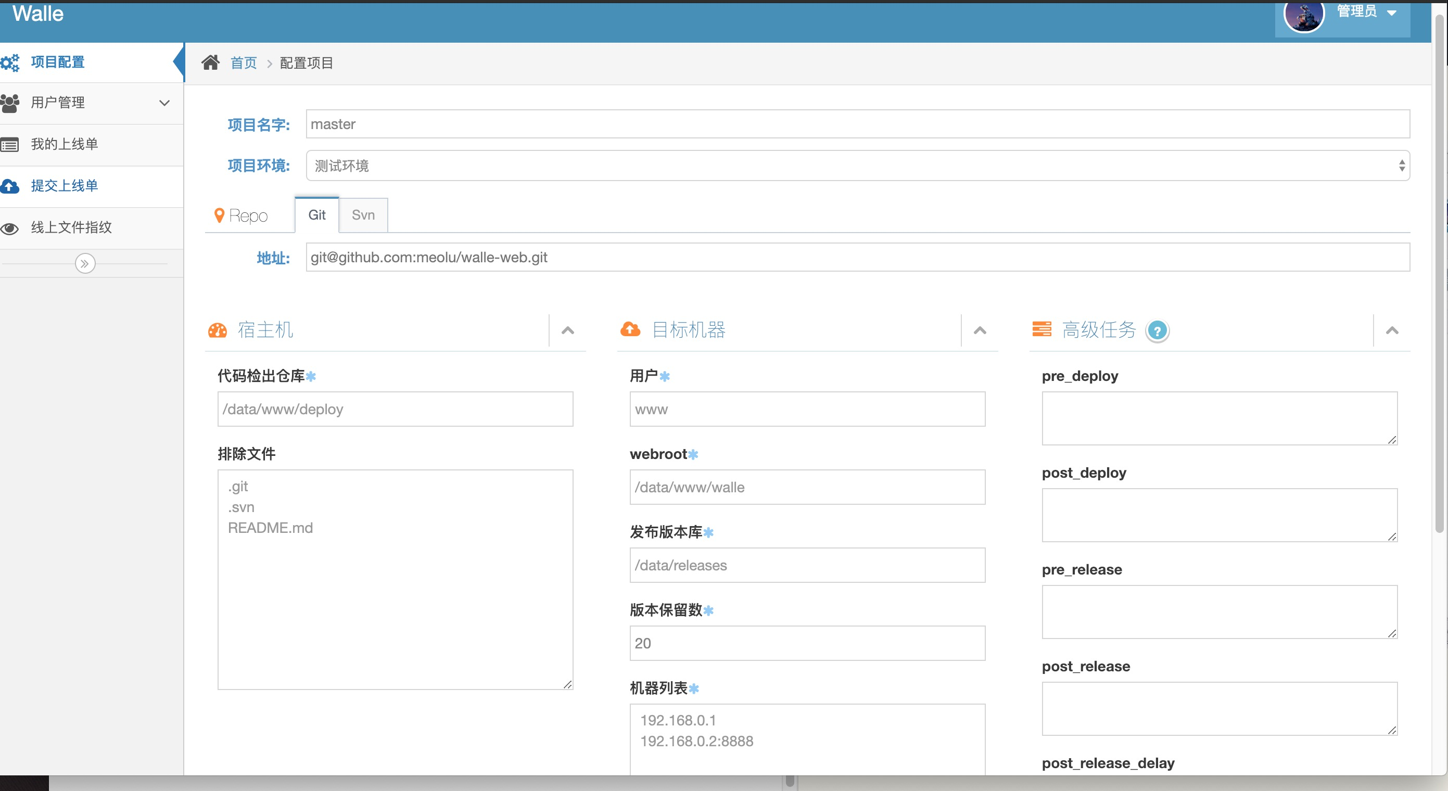Click the users icon for 用户管理

pyautogui.click(x=9, y=103)
